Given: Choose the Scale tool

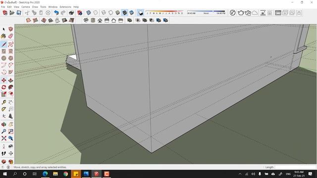Looking at the screenshot, I should tap(4, 94).
